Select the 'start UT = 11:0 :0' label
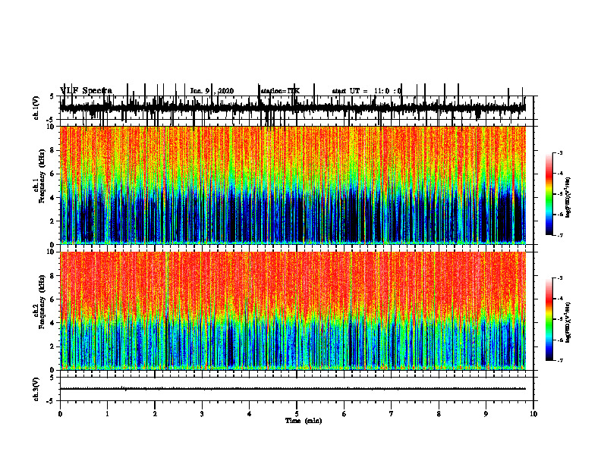The image size is (601, 464). [367, 91]
